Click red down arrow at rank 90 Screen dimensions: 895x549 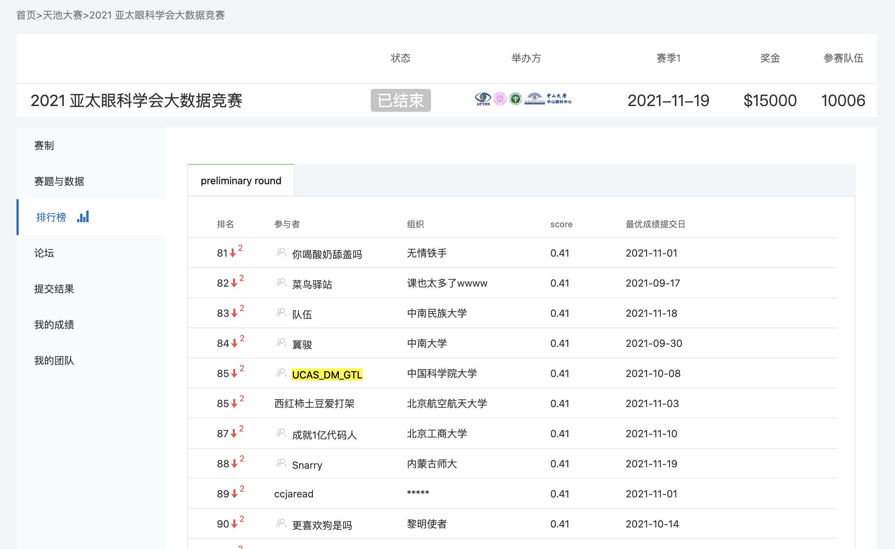click(x=234, y=524)
